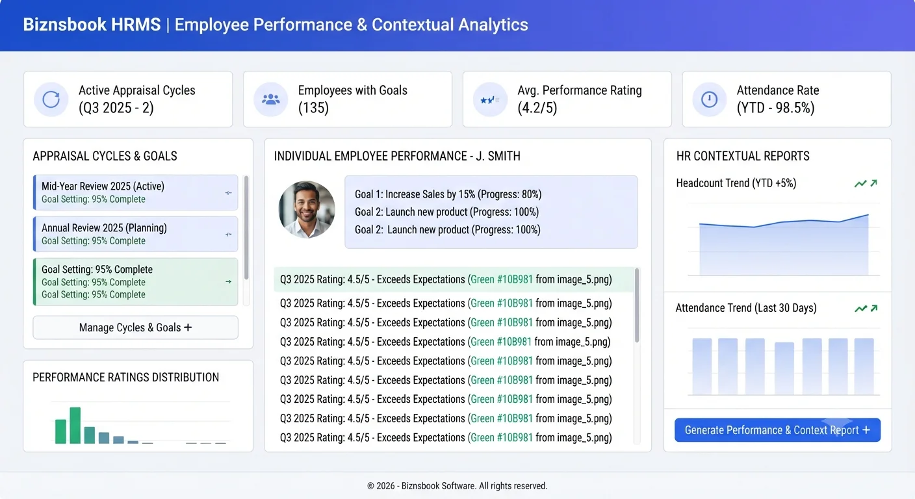Select the Mid-Year Review 2025 (Active) cycle
Image resolution: width=915 pixels, height=499 pixels.
click(x=135, y=192)
